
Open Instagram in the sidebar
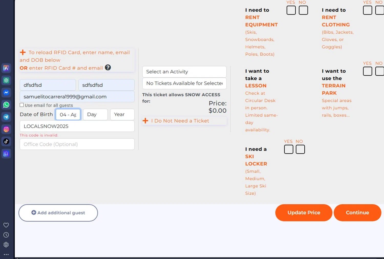pos(6,129)
